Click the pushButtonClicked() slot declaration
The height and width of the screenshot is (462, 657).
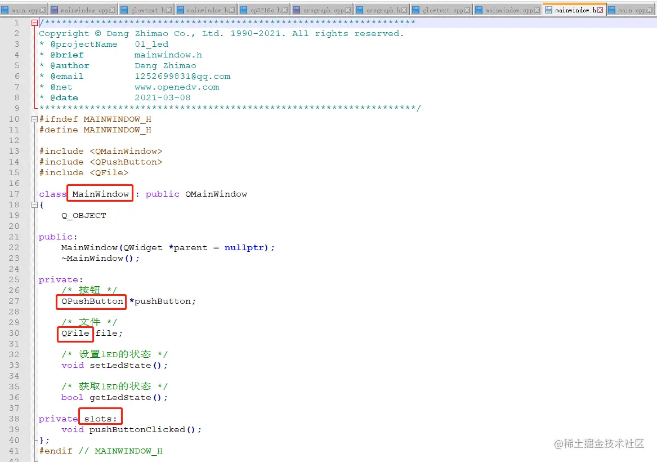[x=131, y=429]
